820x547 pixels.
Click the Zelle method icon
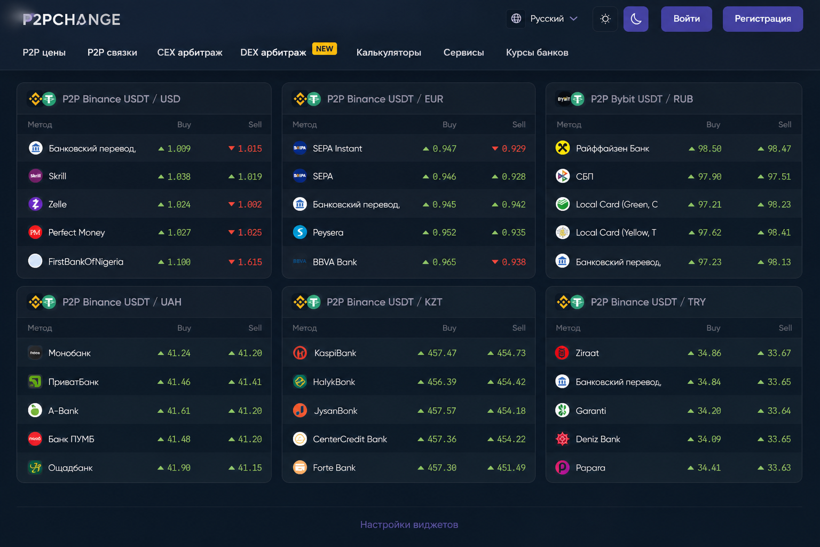[x=35, y=204]
